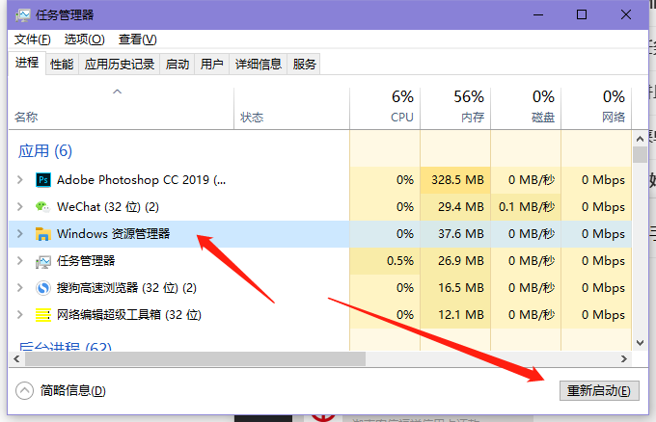Expand the 网络编辑超级工具箱 process row
The image size is (656, 422).
coord(19,315)
